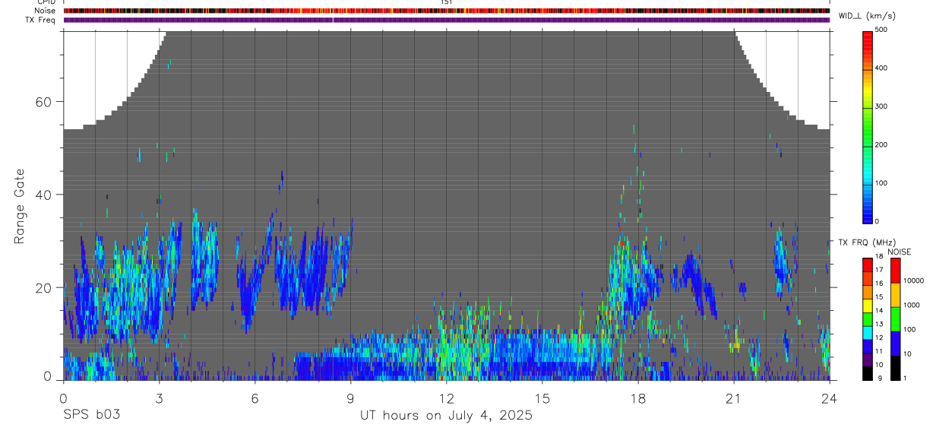The width and height of the screenshot is (933, 431).
Task: Click the green swatch in NOISE legend
Action: coord(896,319)
